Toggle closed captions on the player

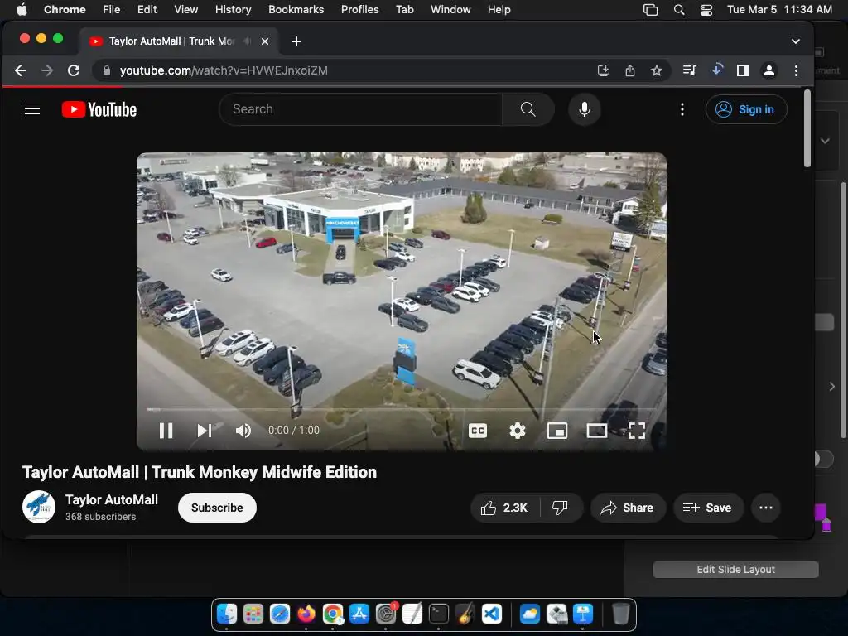point(478,431)
